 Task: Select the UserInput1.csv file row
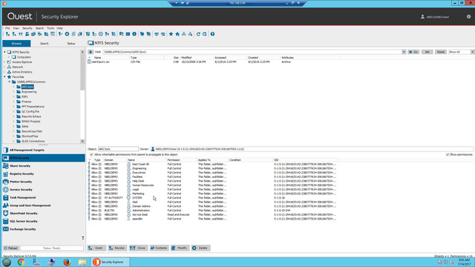(212, 62)
